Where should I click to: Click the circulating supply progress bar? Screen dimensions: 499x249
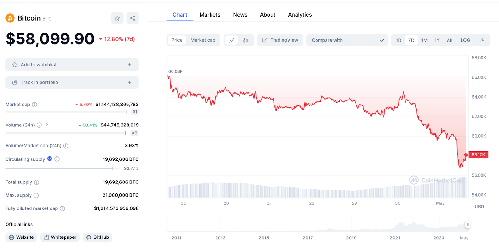[x=62, y=168]
